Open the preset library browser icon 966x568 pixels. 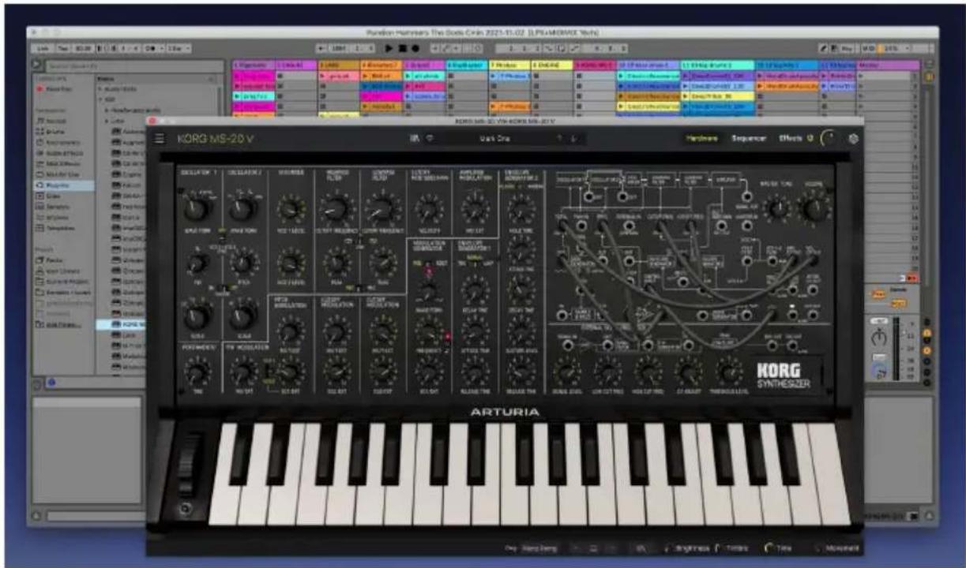click(414, 139)
